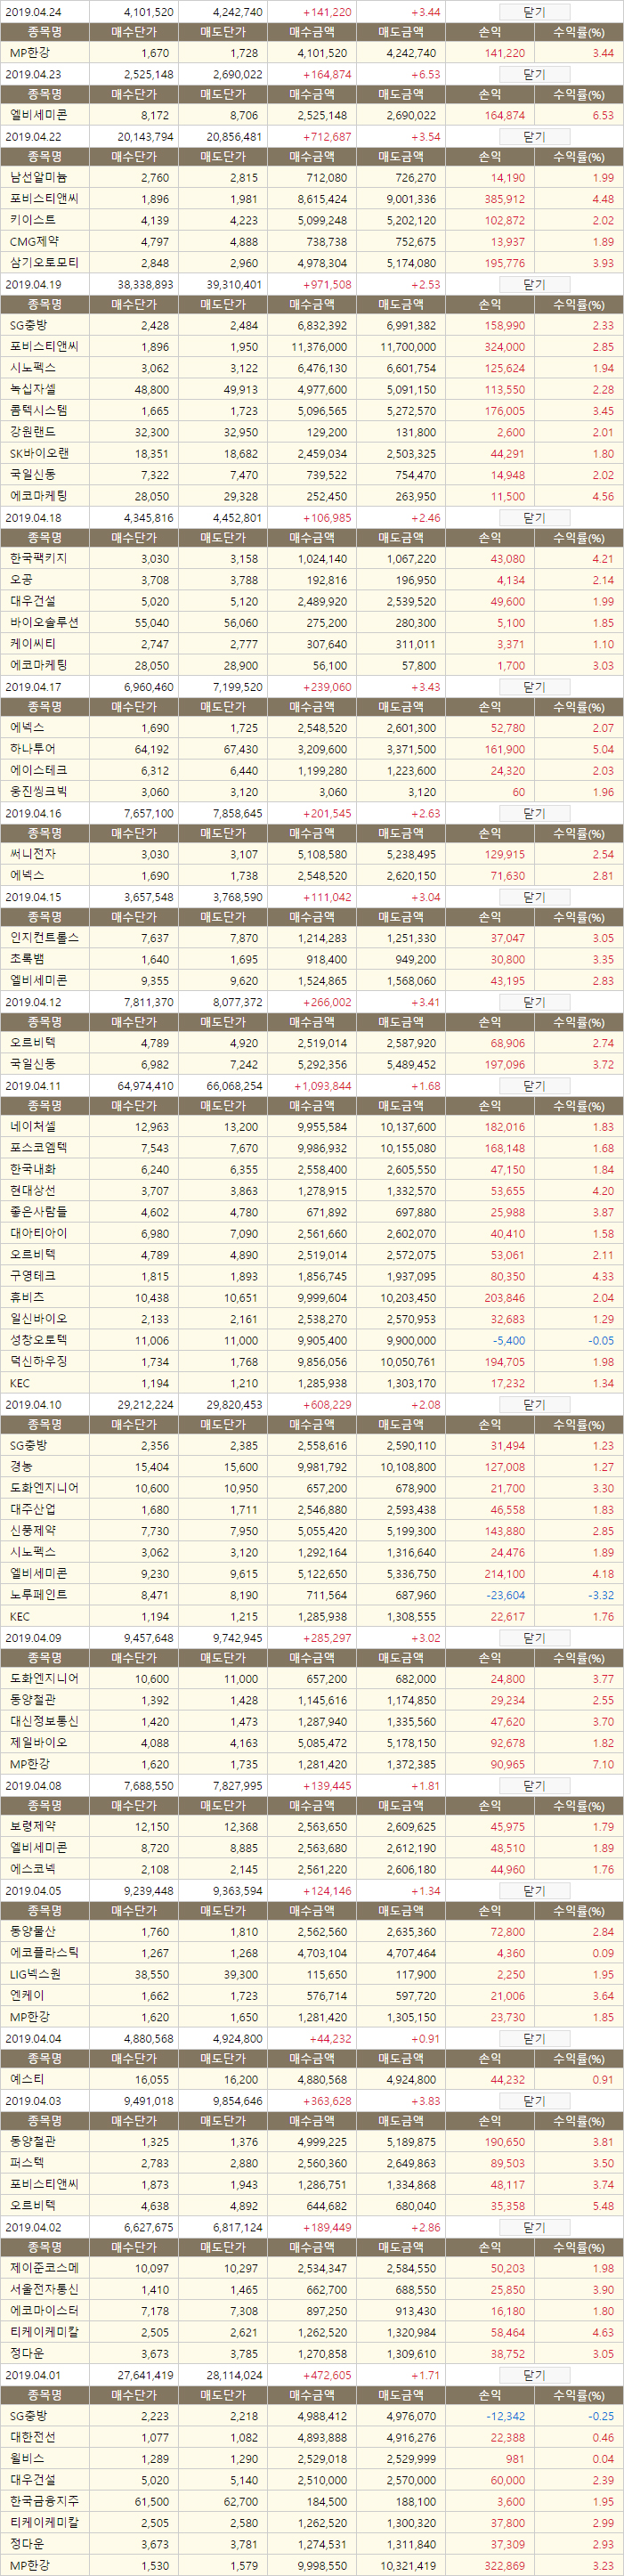Click the 닫기 button for 2019.04.12

[x=534, y=1002]
